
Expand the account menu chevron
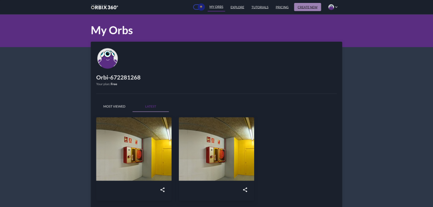[x=337, y=7]
